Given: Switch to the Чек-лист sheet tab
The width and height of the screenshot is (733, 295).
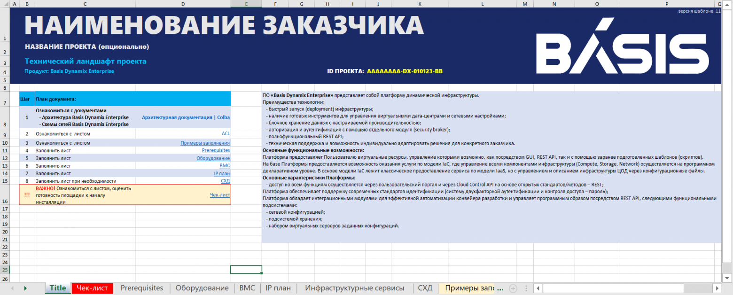Looking at the screenshot, I should click(x=92, y=288).
